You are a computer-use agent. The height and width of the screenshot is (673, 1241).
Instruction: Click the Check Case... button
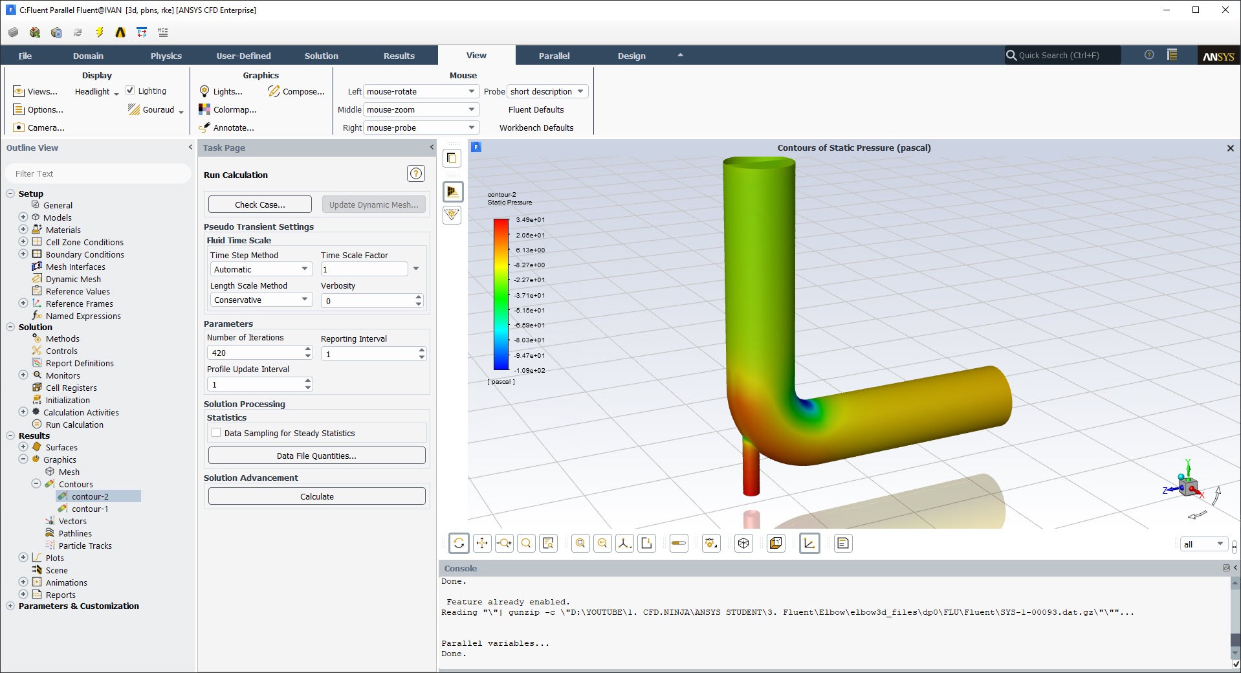pyautogui.click(x=260, y=204)
